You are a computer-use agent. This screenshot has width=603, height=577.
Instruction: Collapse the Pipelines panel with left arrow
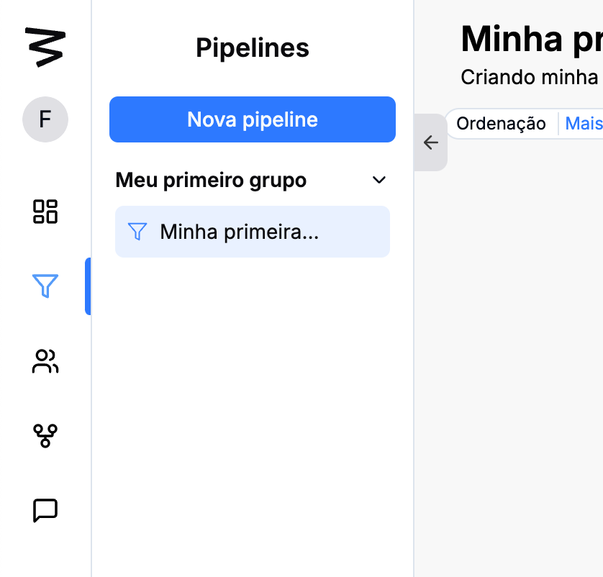coord(431,142)
